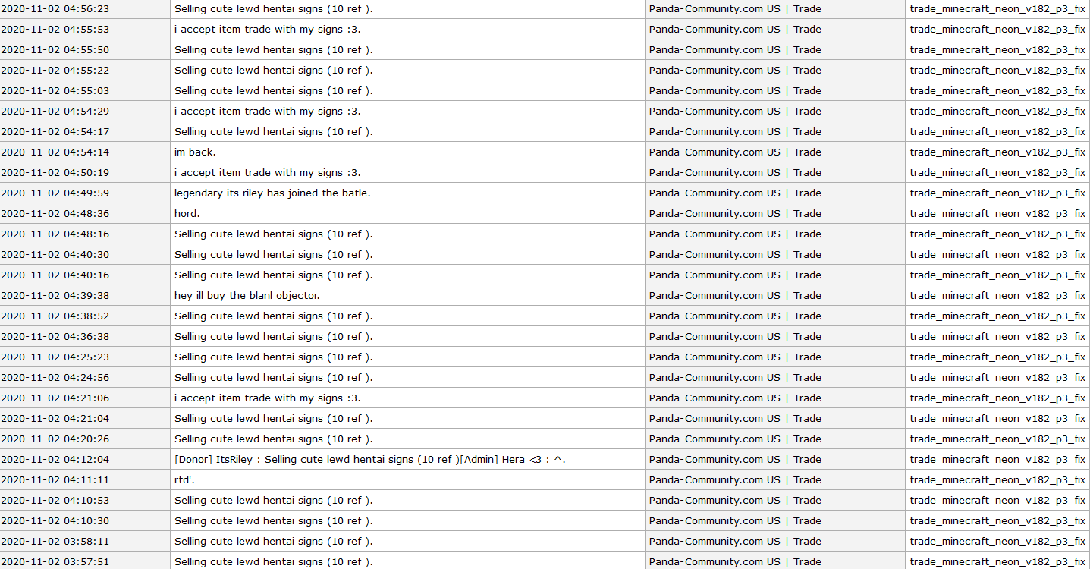1090x569 pixels.
Task: Select the 'hey ill buy the blanl objector' message
Action: click(x=247, y=295)
